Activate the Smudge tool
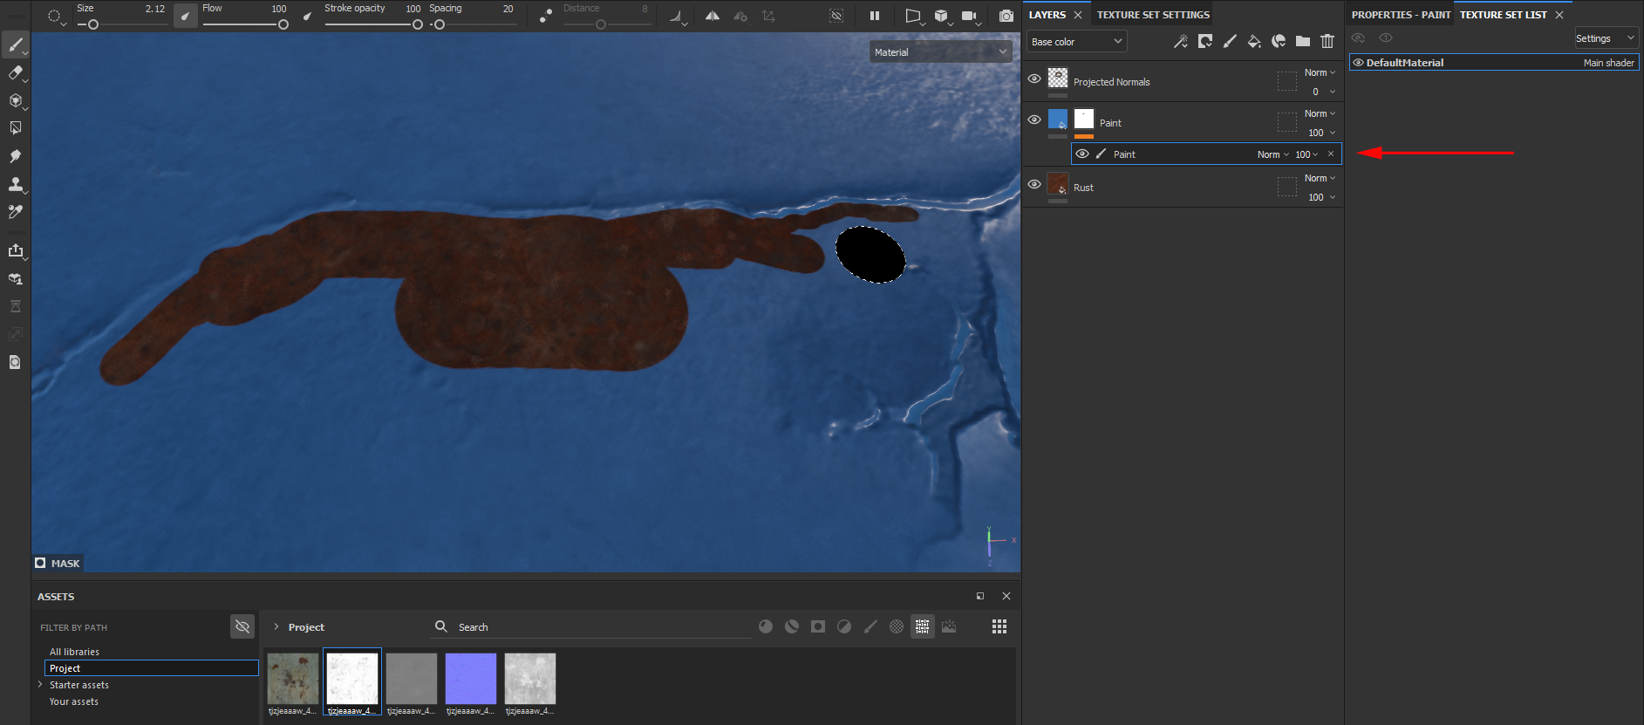 pyautogui.click(x=15, y=156)
